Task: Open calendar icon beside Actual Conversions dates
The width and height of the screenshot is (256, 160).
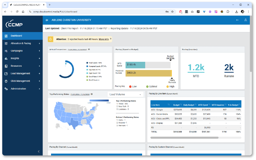Action: click(x=89, y=49)
